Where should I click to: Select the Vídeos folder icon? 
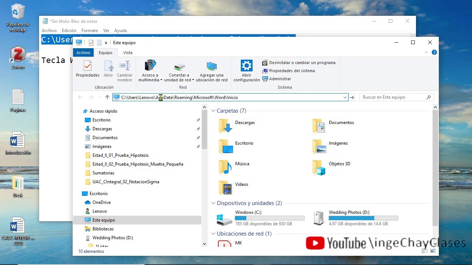pos(225,188)
